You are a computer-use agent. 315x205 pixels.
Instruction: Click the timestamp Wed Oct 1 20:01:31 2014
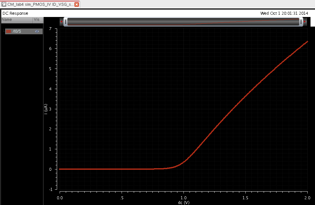284,13
